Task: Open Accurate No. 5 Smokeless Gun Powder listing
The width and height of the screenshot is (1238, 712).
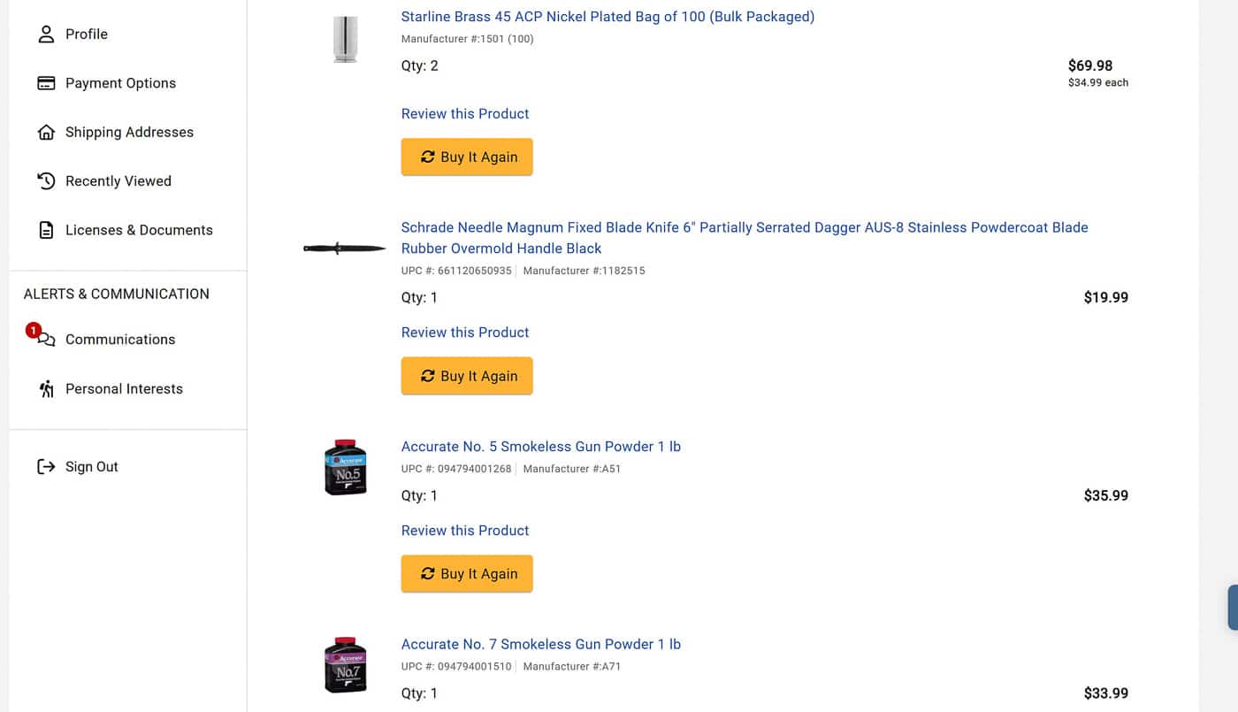Action: (x=540, y=447)
